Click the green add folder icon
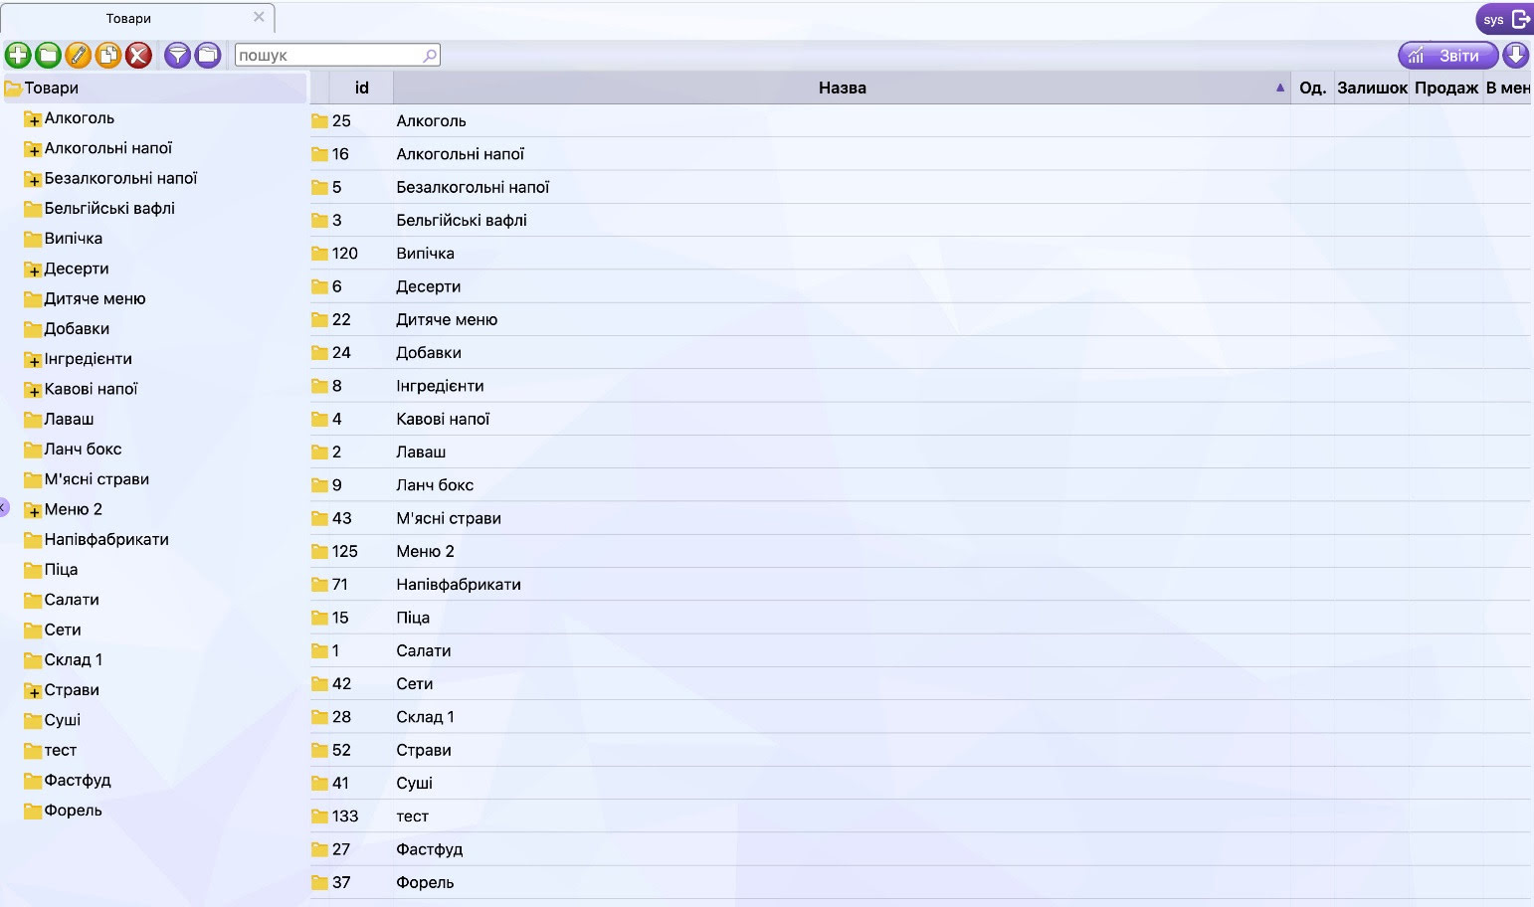Viewport: 1534px width, 907px height. point(48,56)
